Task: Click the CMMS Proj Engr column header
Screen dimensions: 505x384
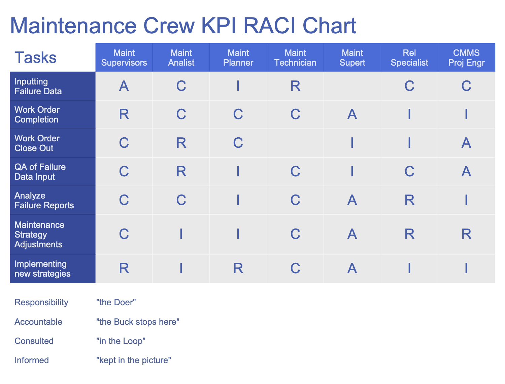Action: (466, 58)
